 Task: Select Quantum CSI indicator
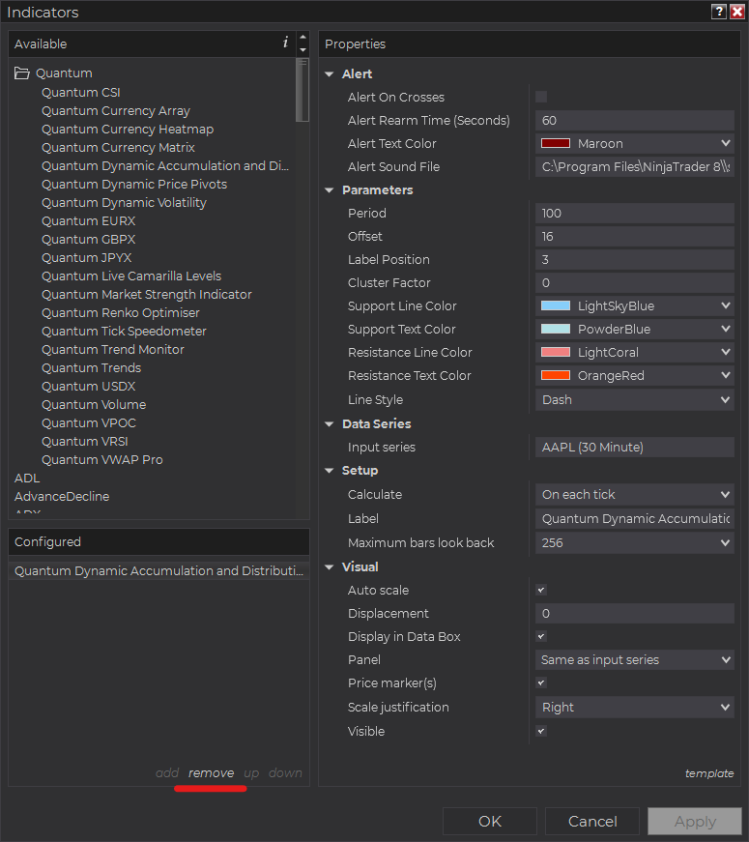point(81,93)
